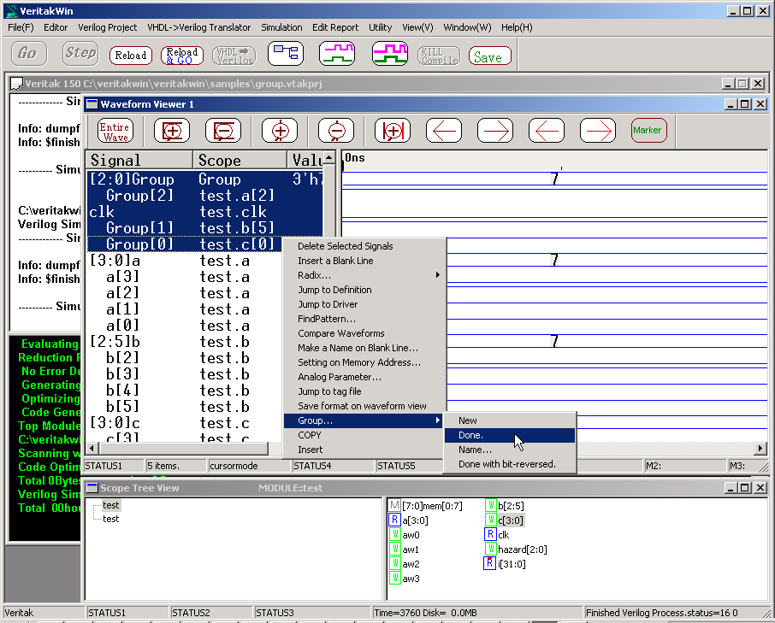Click the Entire Wave button
Viewport: 775px width, 623px height.
[115, 132]
